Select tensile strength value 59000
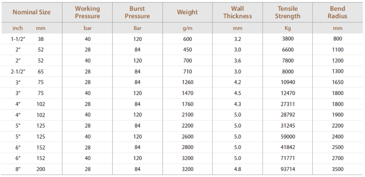 tap(288, 136)
